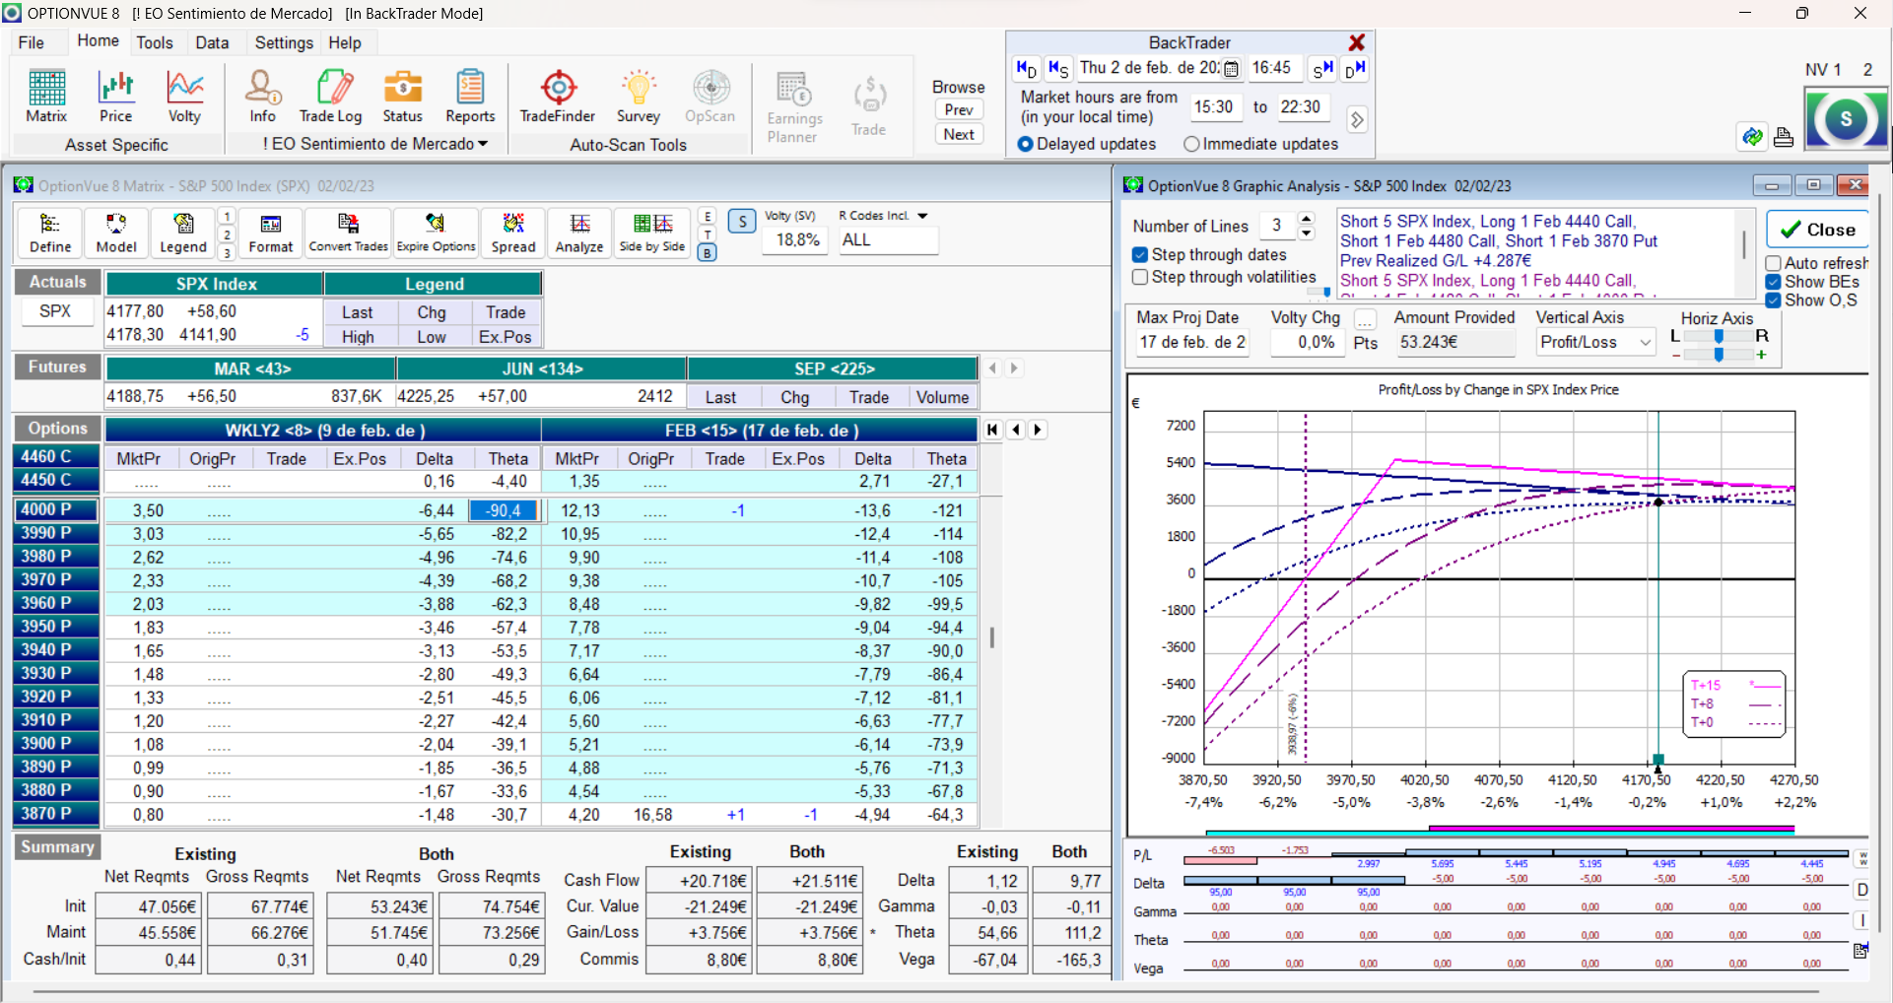Screen dimensions: 1893x1003
Task: Step BackTrader forward one day
Action: [1355, 68]
